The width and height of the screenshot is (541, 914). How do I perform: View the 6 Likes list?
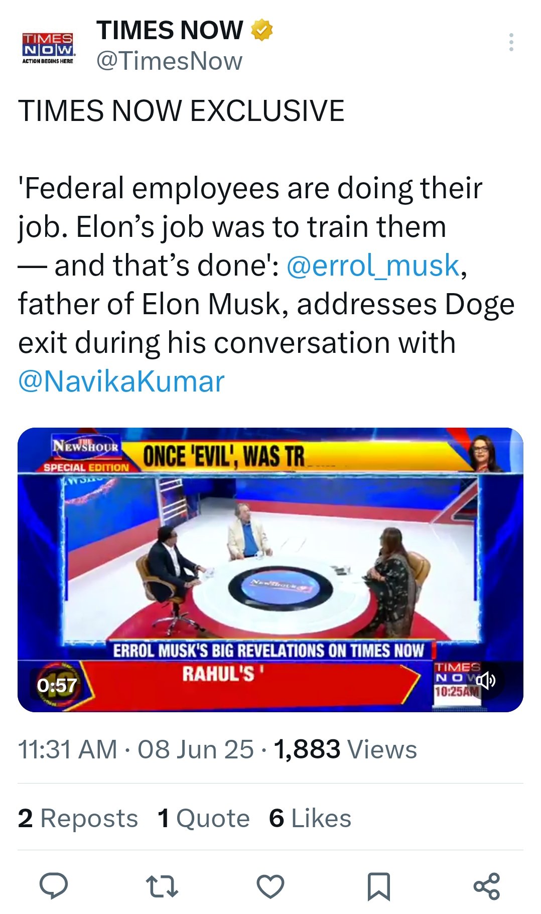click(x=310, y=818)
